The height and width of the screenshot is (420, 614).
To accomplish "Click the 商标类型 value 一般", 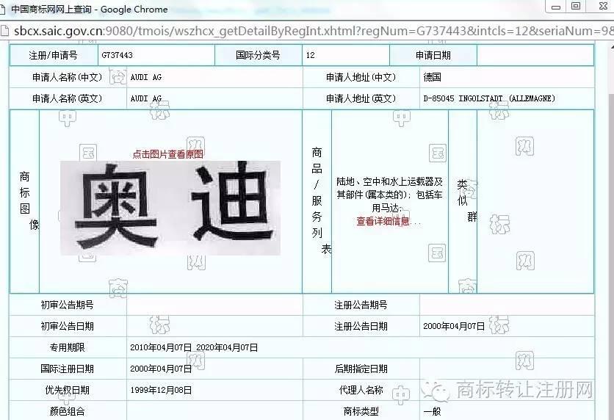I will pos(432,411).
